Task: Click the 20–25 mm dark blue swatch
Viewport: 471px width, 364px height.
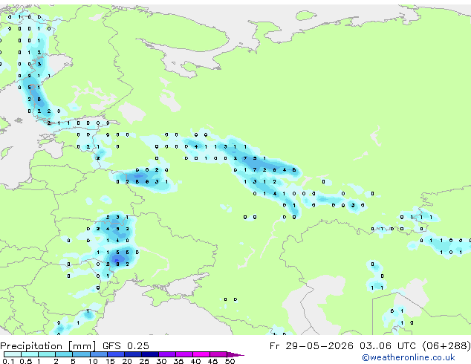Action: pos(133,354)
